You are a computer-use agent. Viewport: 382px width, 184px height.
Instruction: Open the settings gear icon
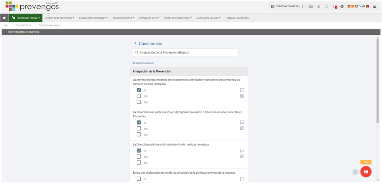click(x=342, y=7)
